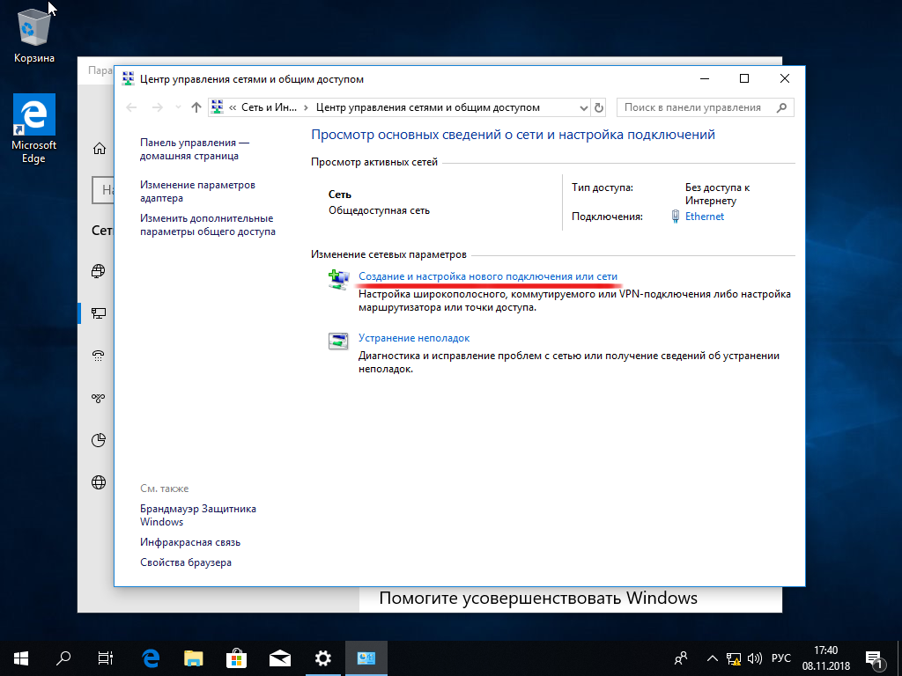This screenshot has height=676, width=902.
Task: Open the Recycle Bin desktop icon
Action: 34,35
